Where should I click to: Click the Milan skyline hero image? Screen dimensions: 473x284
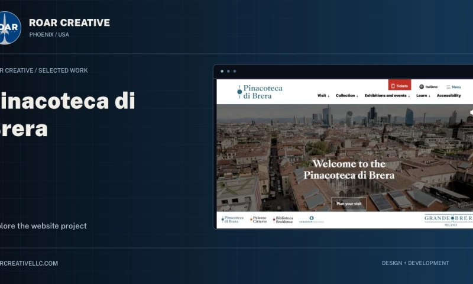pos(345,158)
